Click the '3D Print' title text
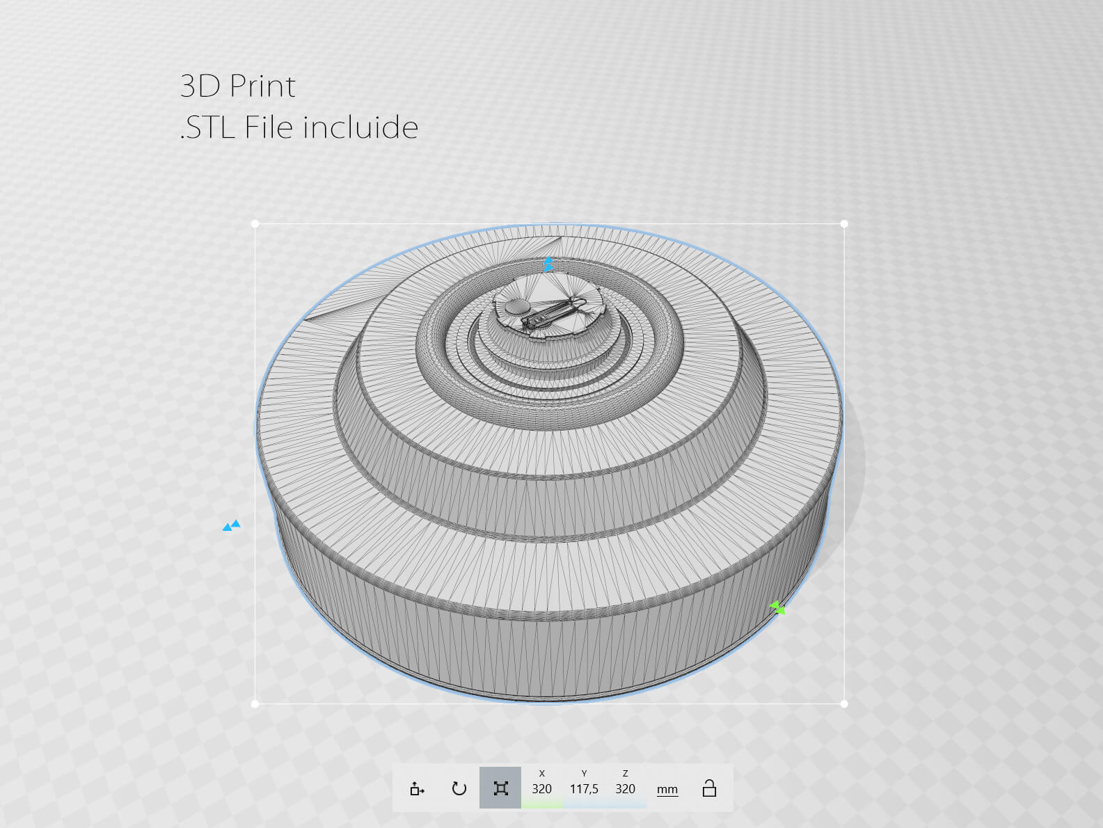Viewport: 1103px width, 828px height. coord(238,86)
